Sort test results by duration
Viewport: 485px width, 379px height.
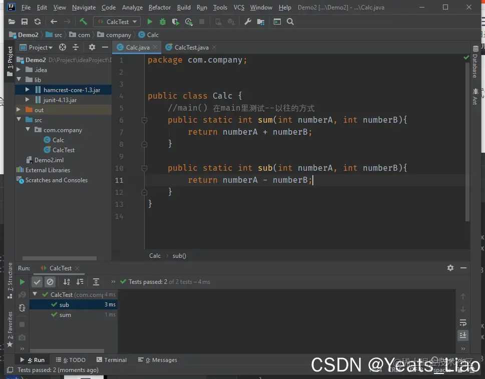[80, 282]
